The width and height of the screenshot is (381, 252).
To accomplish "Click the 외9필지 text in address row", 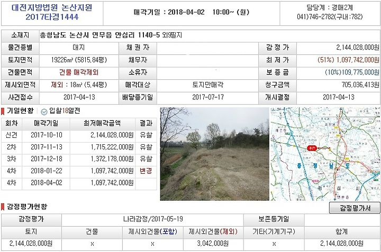I will 172,35.
